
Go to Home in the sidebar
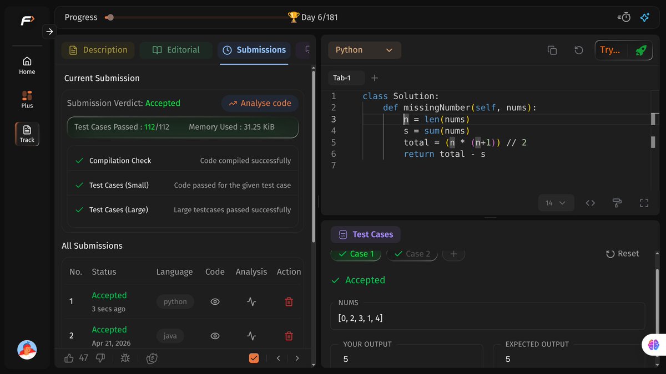point(27,65)
